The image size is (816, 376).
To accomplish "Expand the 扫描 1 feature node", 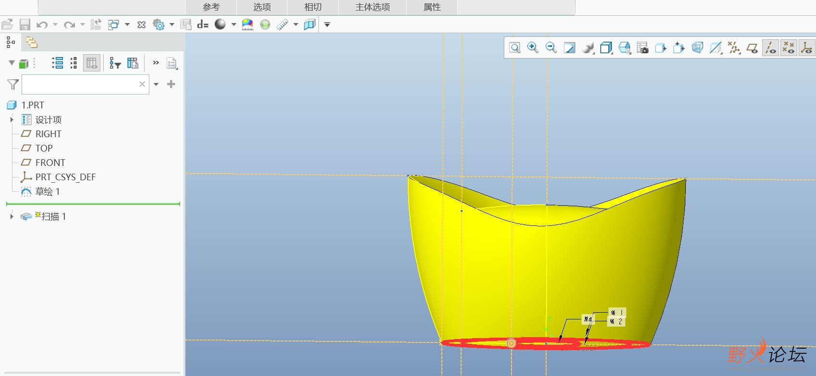I will coord(12,216).
